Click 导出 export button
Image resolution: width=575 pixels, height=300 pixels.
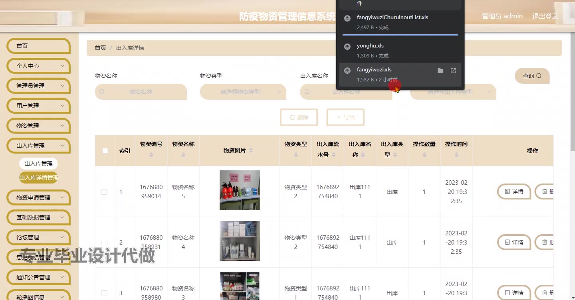345,117
